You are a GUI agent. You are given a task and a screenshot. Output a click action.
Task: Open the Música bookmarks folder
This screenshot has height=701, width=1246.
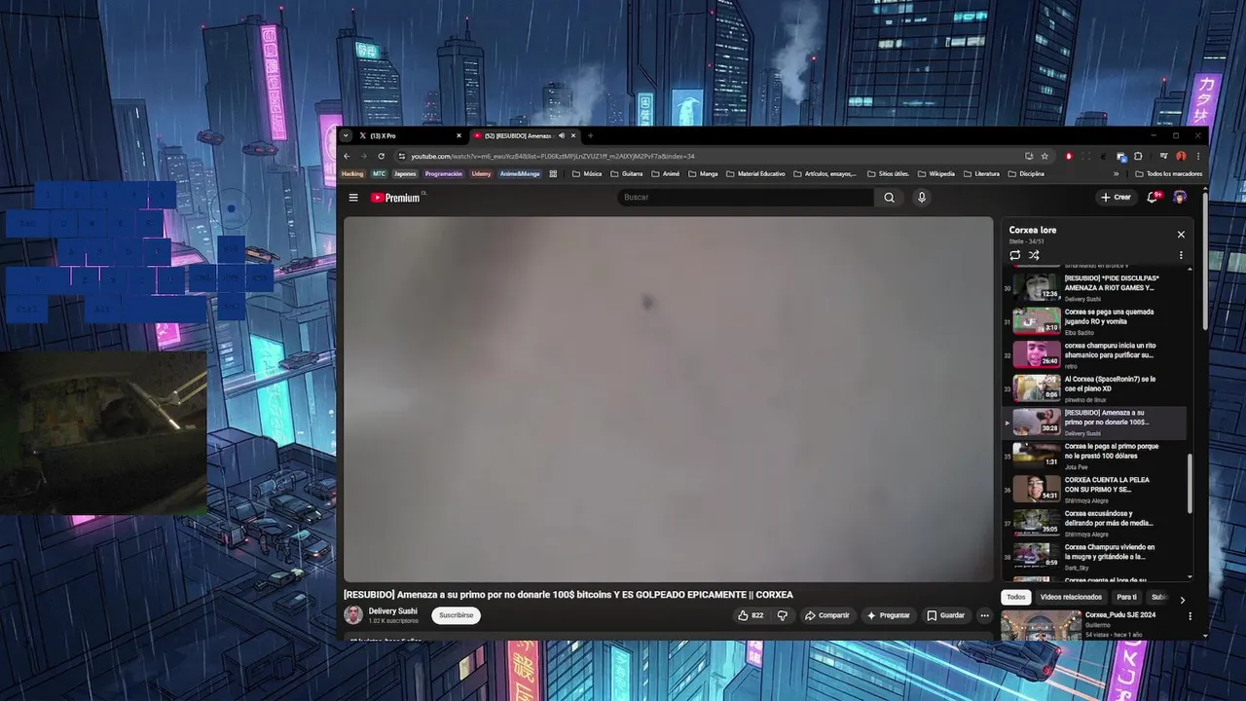coord(587,174)
